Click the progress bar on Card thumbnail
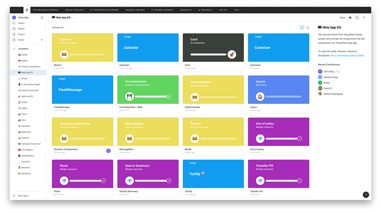Image resolution: width=381 pixels, height=213 pixels. [x=209, y=55]
